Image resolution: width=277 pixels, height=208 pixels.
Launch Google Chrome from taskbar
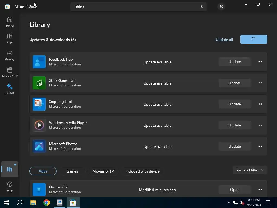click(47, 203)
